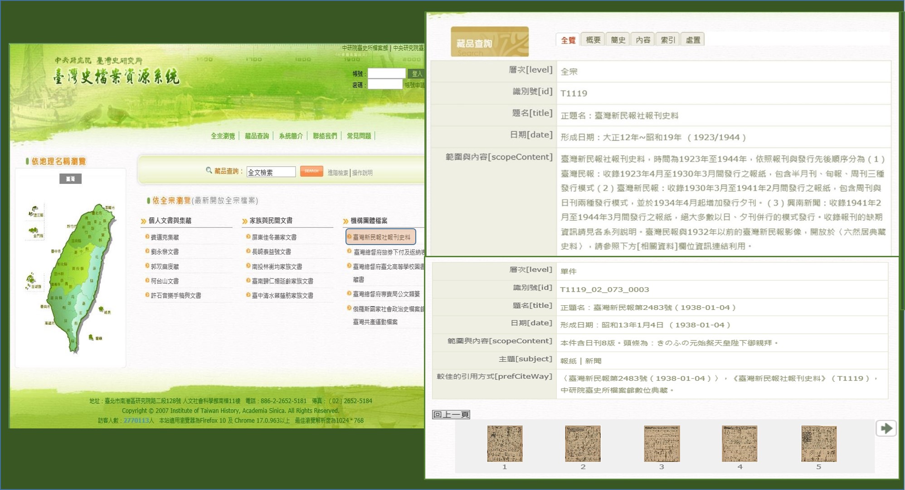Click the 家族與民間文書 category heading
The width and height of the screenshot is (905, 490).
click(271, 221)
